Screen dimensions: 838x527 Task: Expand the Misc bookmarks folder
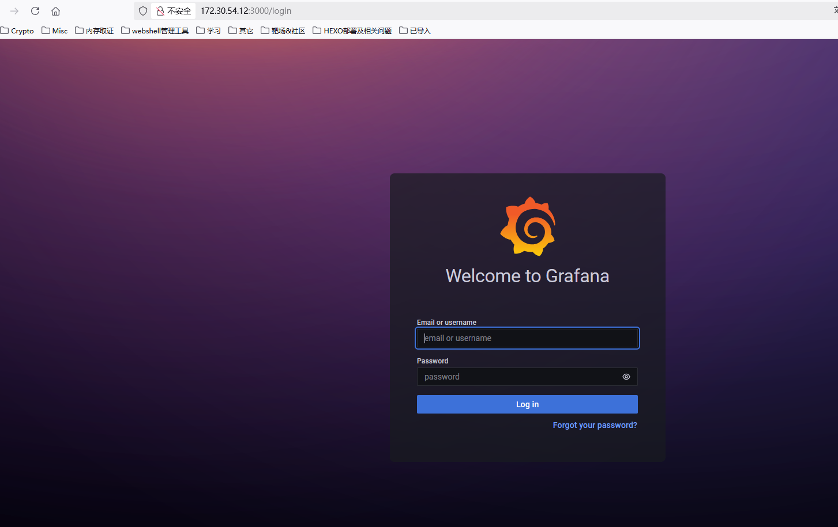coord(55,31)
